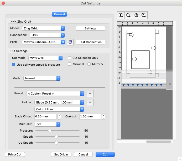Open the Mode dropdown set to Normal
The width and height of the screenshot is (182, 161).
click(42, 78)
